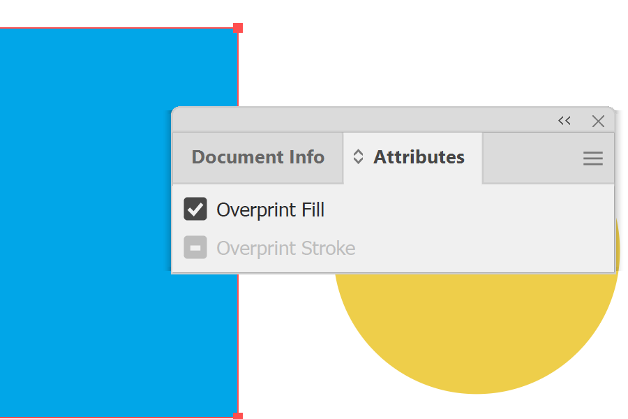Click the rectangle's top-right red anchor handle
This screenshot has width=628, height=419.
[238, 28]
